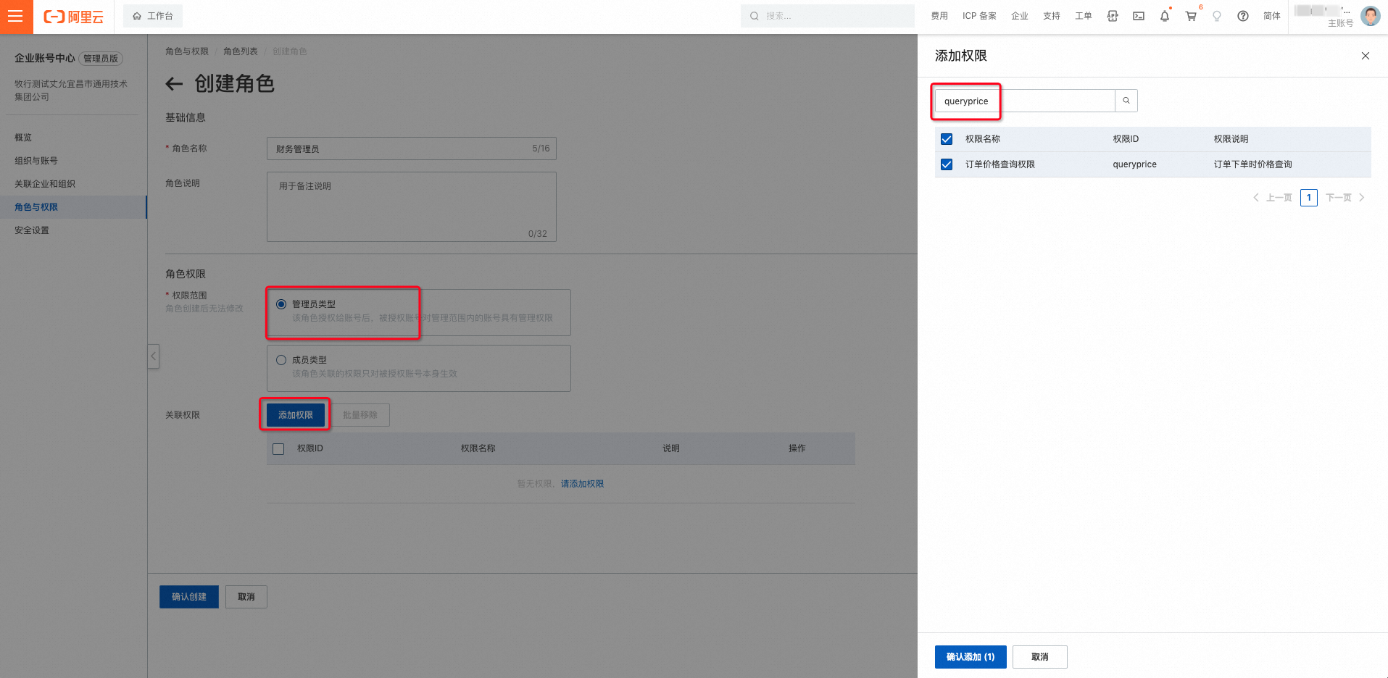Select 角色与权限 in the sidebar
The width and height of the screenshot is (1388, 678).
point(72,207)
